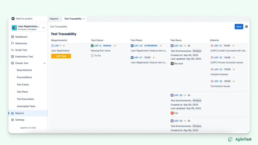Click the Settings gear icon
258x145 pixels.
click(13, 120)
